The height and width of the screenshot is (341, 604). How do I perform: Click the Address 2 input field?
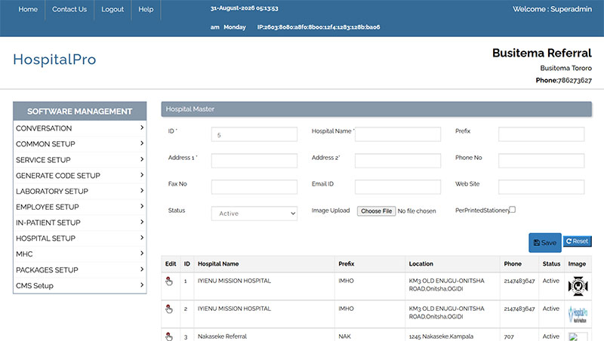pyautogui.click(x=398, y=161)
